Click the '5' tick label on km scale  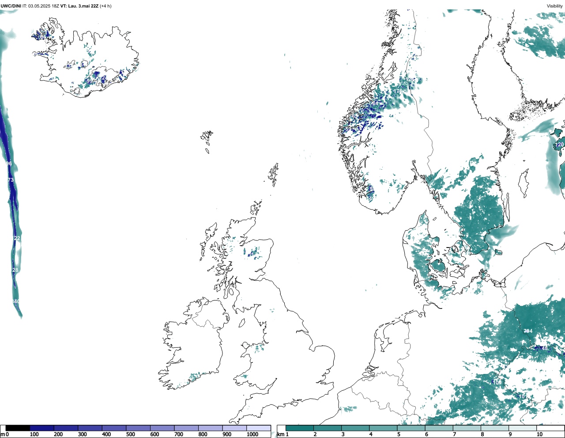tap(399, 434)
